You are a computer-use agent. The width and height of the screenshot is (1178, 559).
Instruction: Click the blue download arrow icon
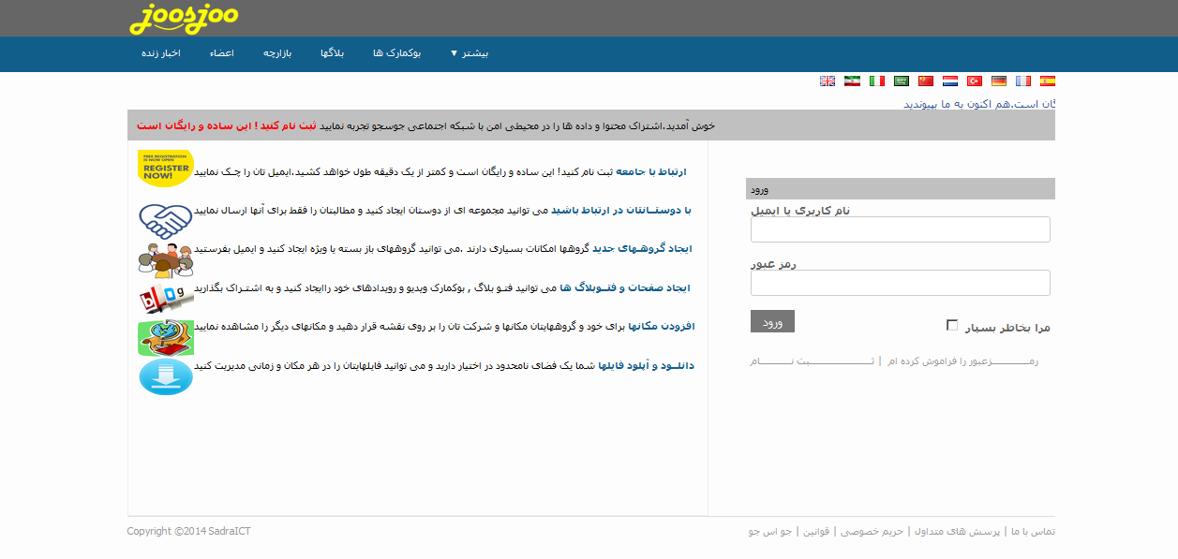(165, 376)
